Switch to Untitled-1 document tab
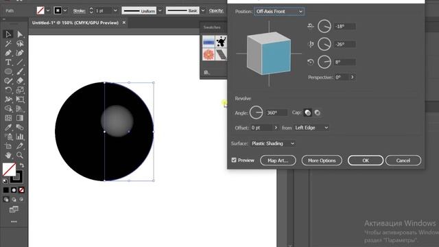 pos(75,23)
